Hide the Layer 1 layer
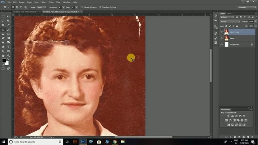 221,38
